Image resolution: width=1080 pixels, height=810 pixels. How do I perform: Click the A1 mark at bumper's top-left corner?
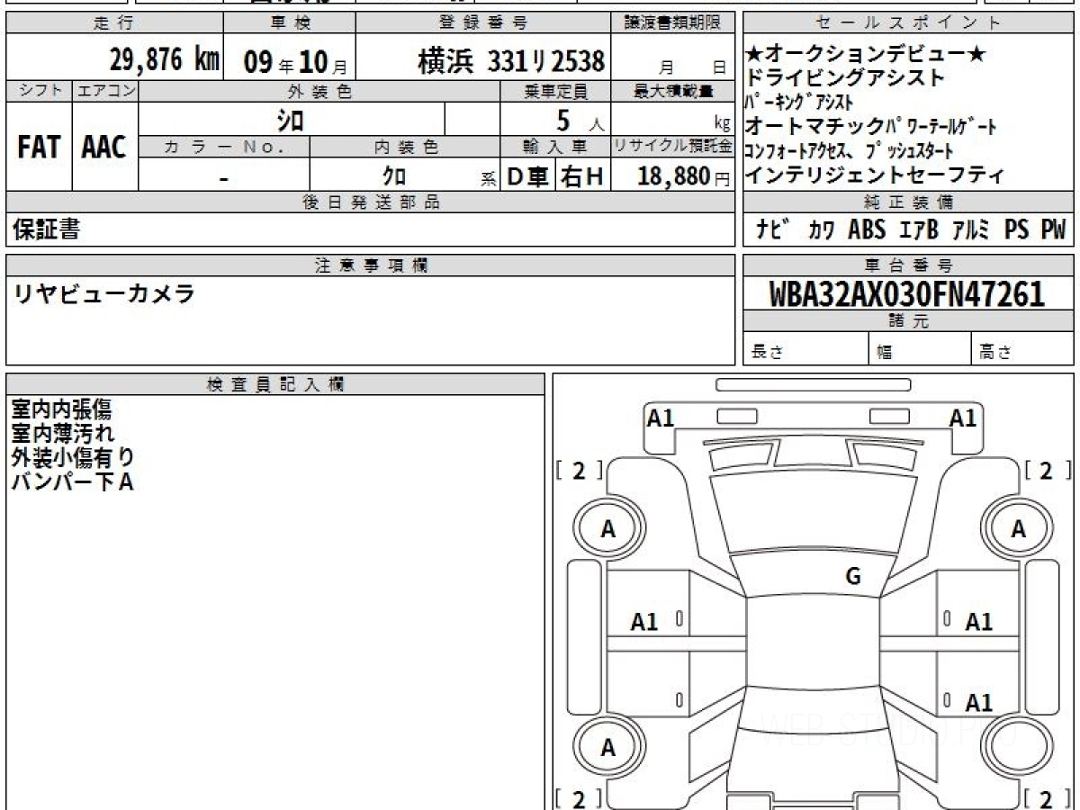click(x=661, y=418)
